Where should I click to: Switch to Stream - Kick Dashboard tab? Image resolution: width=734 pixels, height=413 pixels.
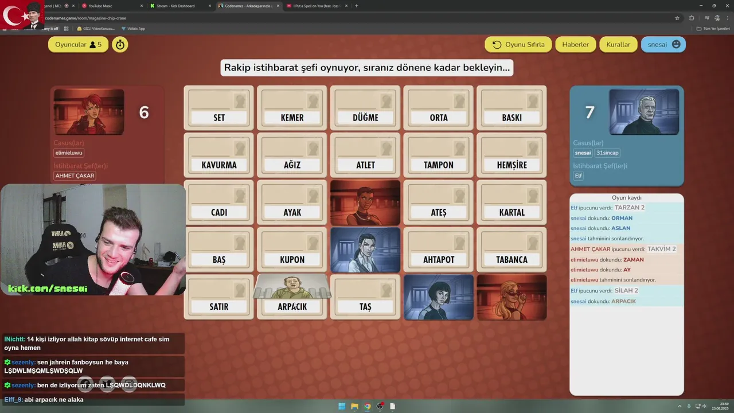180,6
